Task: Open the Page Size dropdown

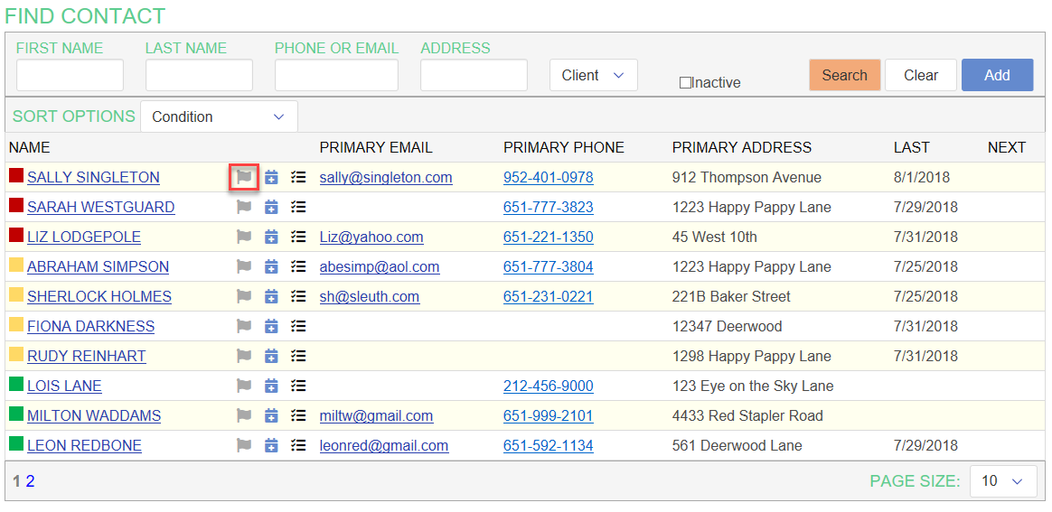Action: click(1002, 481)
